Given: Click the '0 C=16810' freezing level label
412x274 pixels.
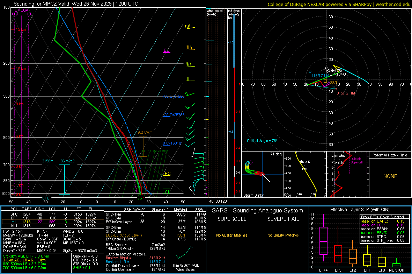Looking at the screenshot, I should tap(172, 143).
